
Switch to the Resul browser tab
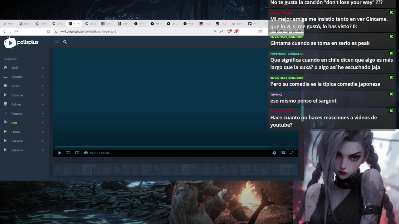coord(8,24)
